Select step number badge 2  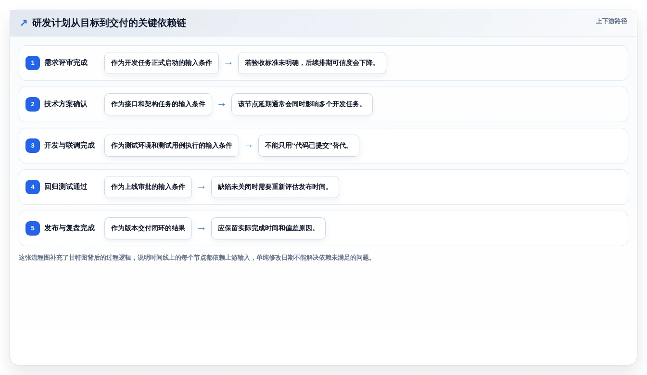(33, 104)
